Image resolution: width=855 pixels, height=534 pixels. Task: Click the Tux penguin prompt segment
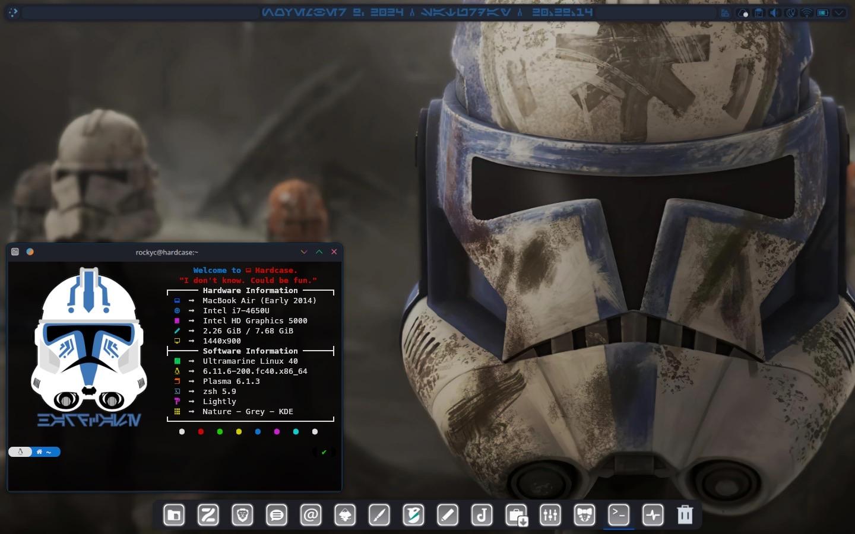pos(20,452)
